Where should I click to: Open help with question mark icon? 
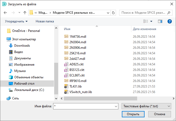(x=169, y=21)
